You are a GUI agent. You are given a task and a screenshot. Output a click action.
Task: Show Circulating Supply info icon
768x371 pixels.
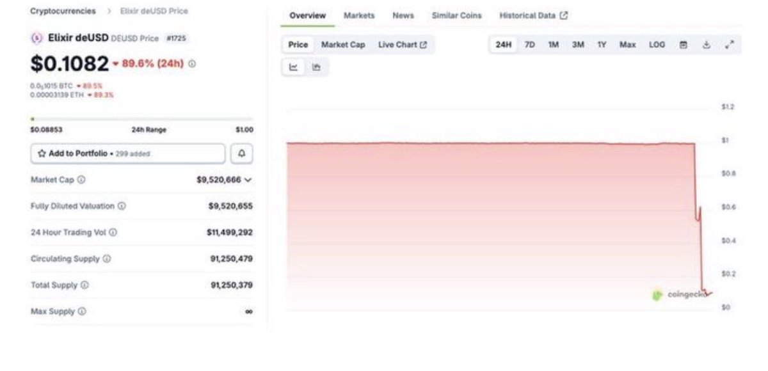point(107,259)
